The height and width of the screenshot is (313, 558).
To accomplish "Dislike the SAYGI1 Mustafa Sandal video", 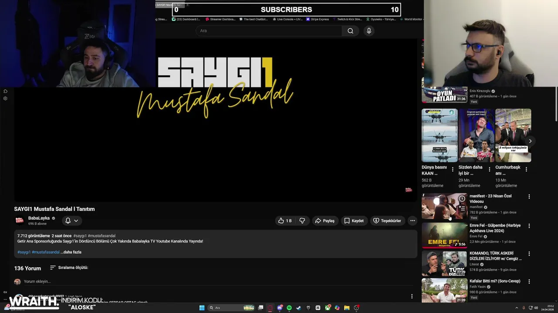I will coord(302,221).
